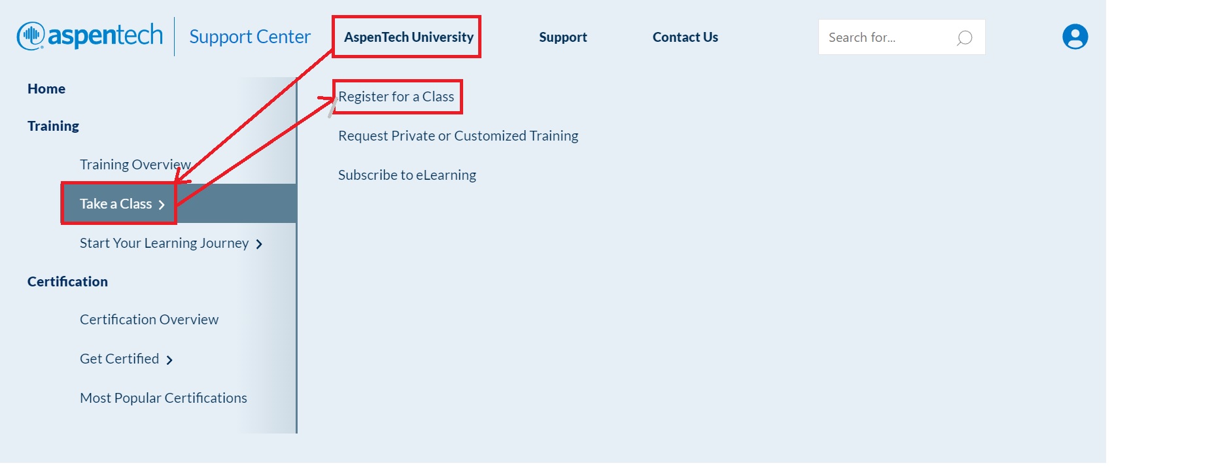Click the search magnifier icon
The image size is (1218, 476).
pos(964,38)
